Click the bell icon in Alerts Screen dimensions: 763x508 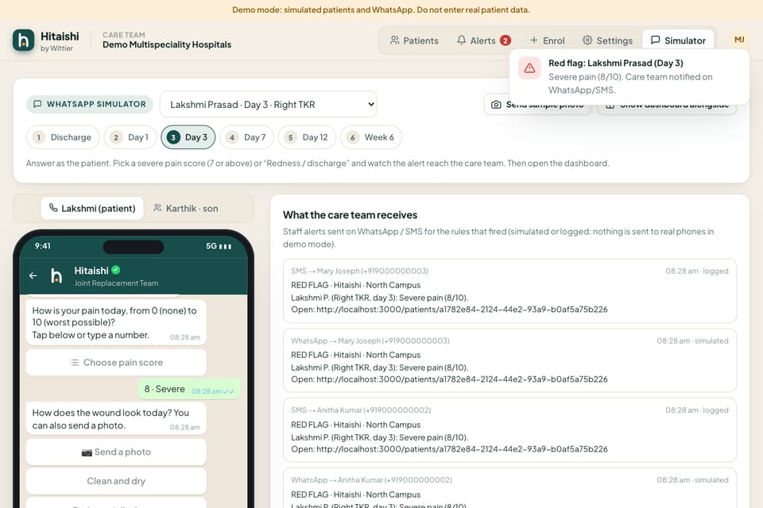[461, 40]
